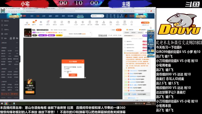Viewport: 202px width, 114px height.
Task: Click the audio waveform icon in the toolbar
Action: tap(41, 22)
